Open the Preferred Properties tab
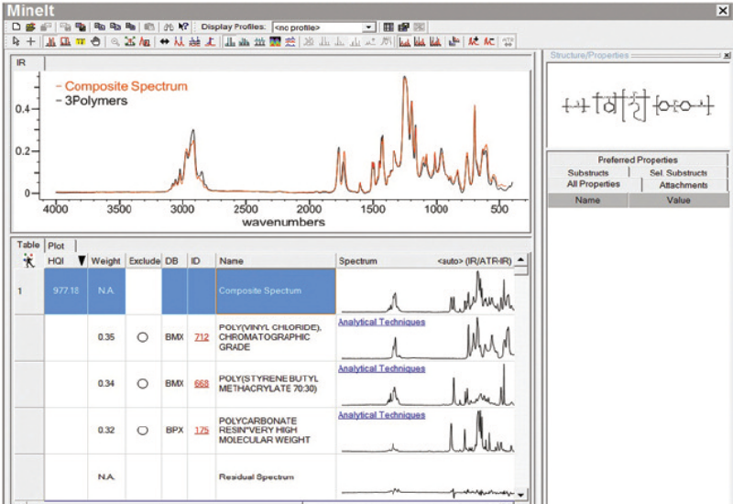The height and width of the screenshot is (504, 733). (638, 159)
